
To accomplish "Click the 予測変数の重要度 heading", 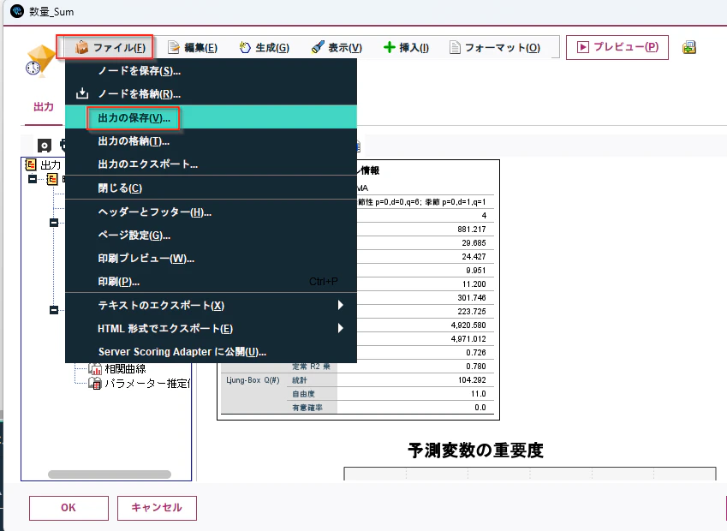I will click(x=475, y=450).
